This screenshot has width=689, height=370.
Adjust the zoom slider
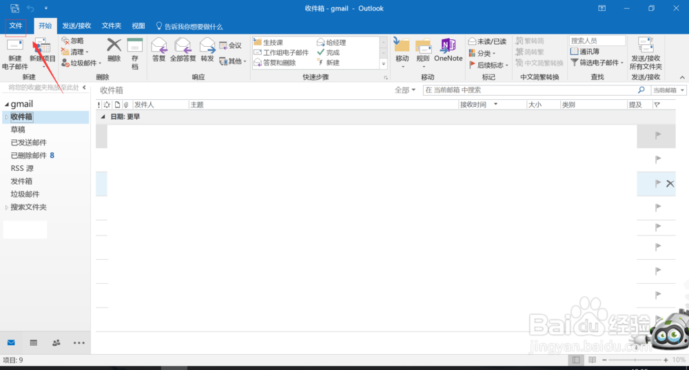pyautogui.click(x=635, y=360)
